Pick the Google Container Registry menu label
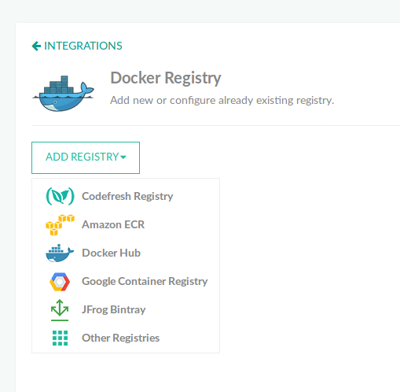 (x=145, y=281)
